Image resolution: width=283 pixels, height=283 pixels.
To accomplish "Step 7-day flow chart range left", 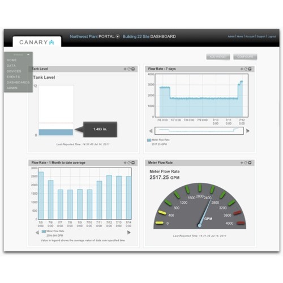I will click(x=151, y=131).
